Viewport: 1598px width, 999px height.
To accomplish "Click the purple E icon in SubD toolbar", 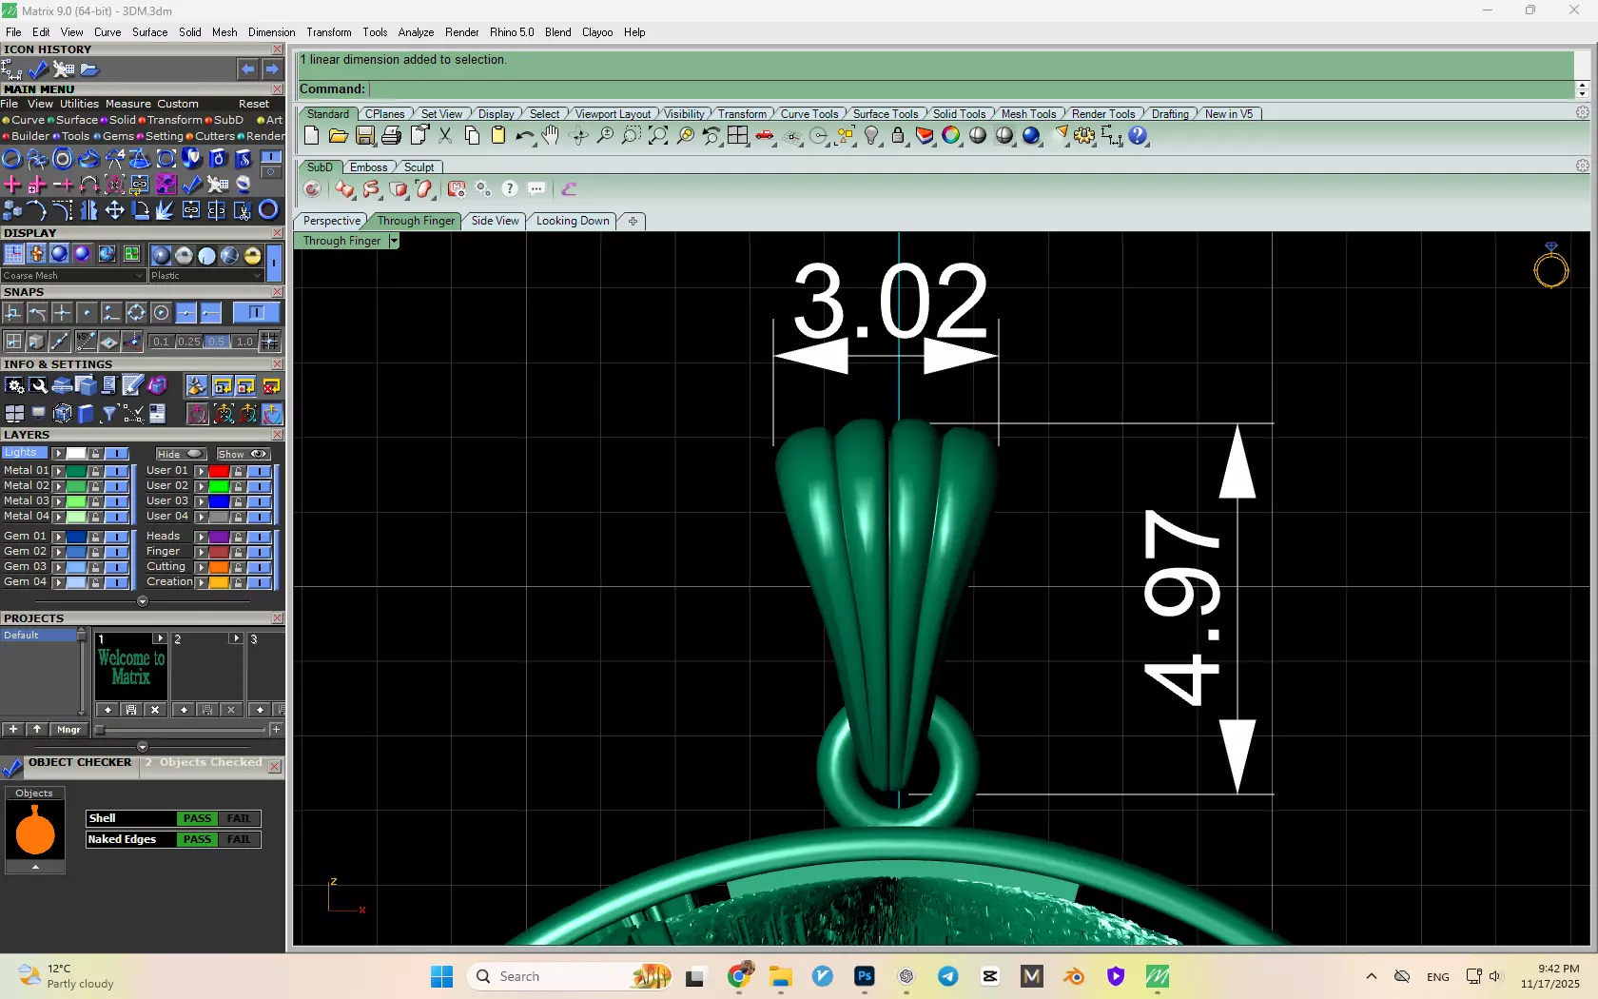I will tap(569, 189).
